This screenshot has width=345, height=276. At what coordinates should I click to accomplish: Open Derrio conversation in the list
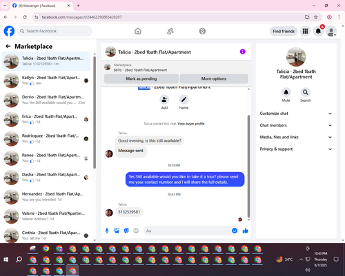point(46,100)
